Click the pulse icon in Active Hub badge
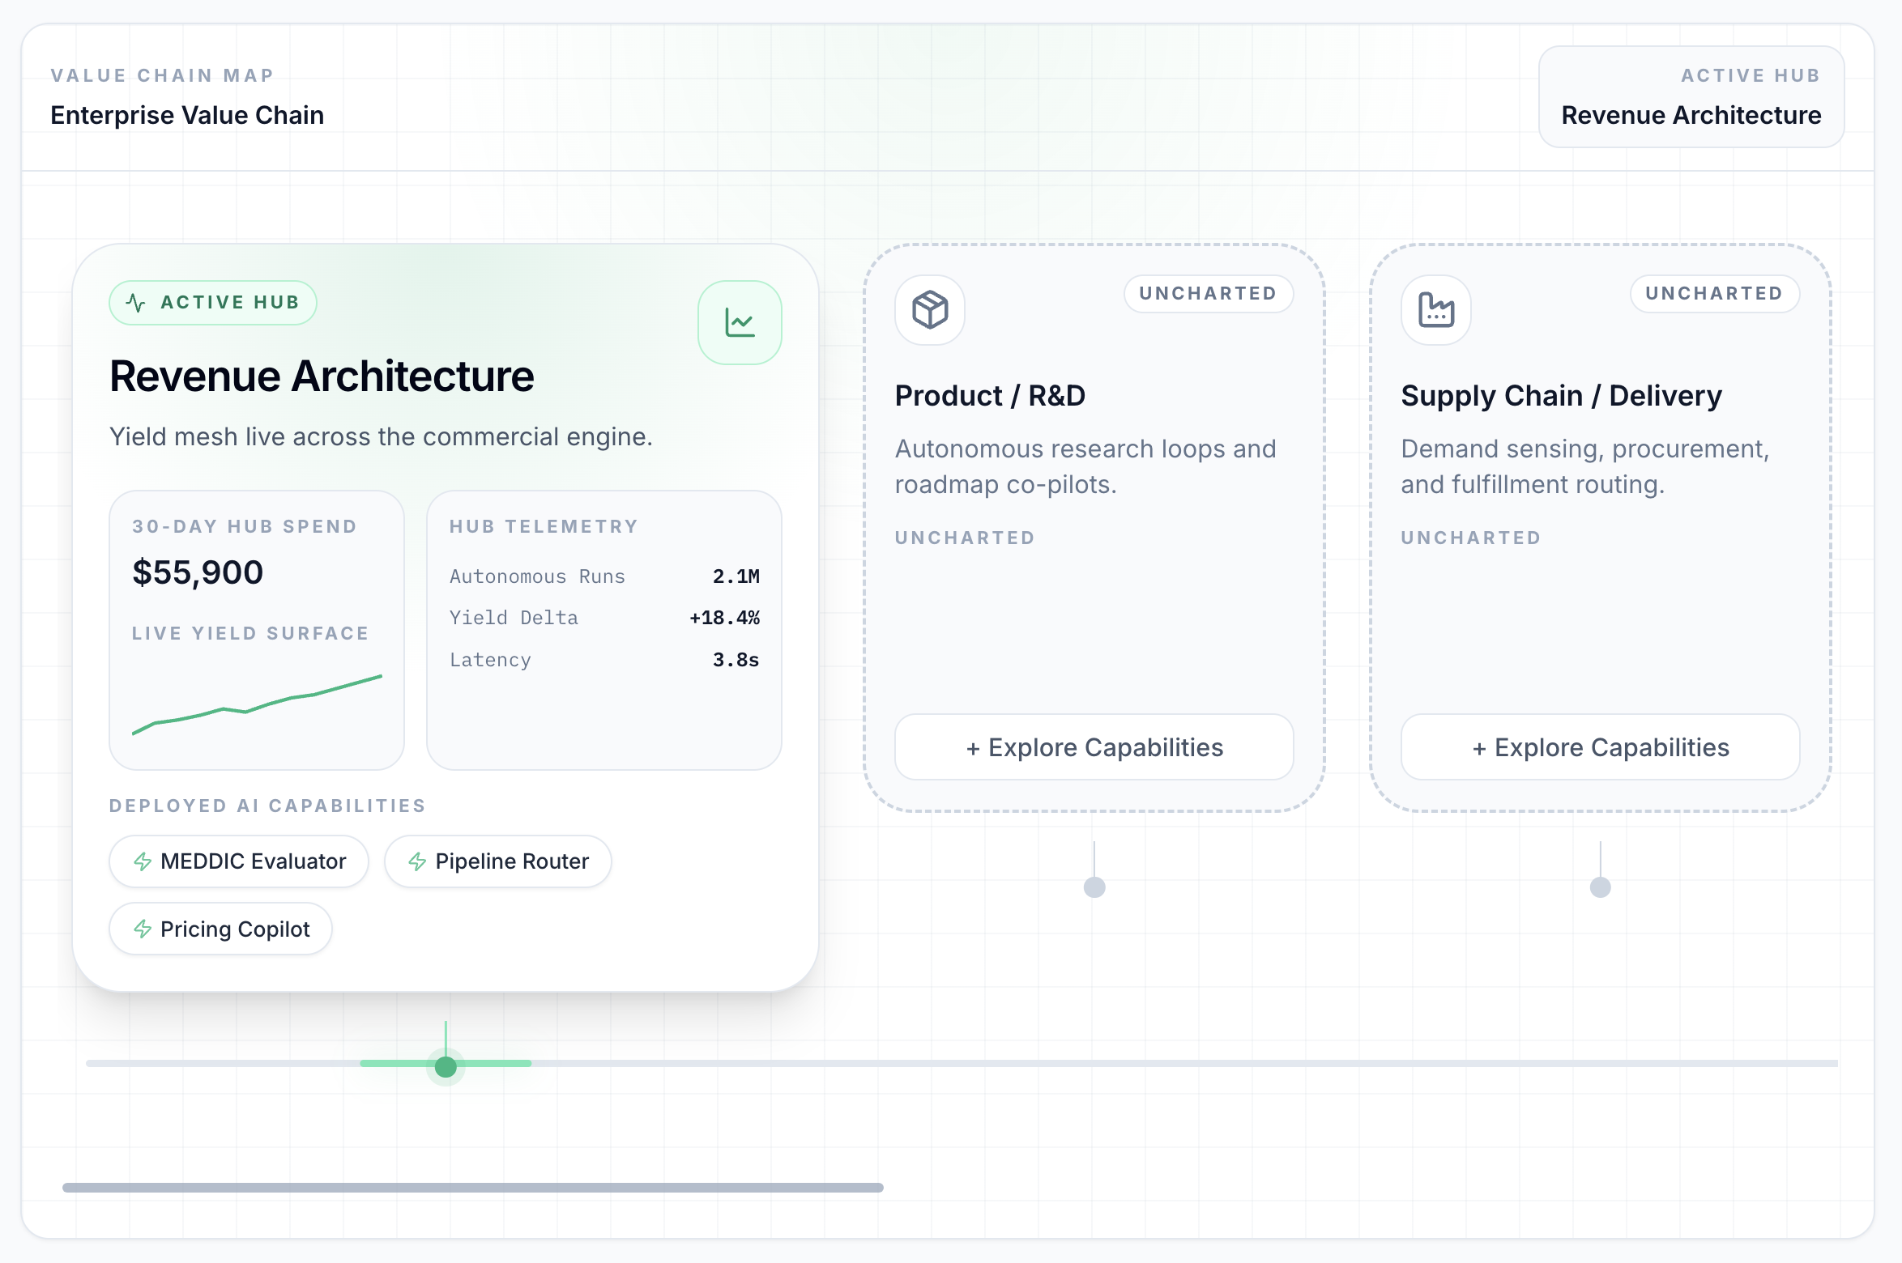The width and height of the screenshot is (1902, 1263). click(x=136, y=303)
